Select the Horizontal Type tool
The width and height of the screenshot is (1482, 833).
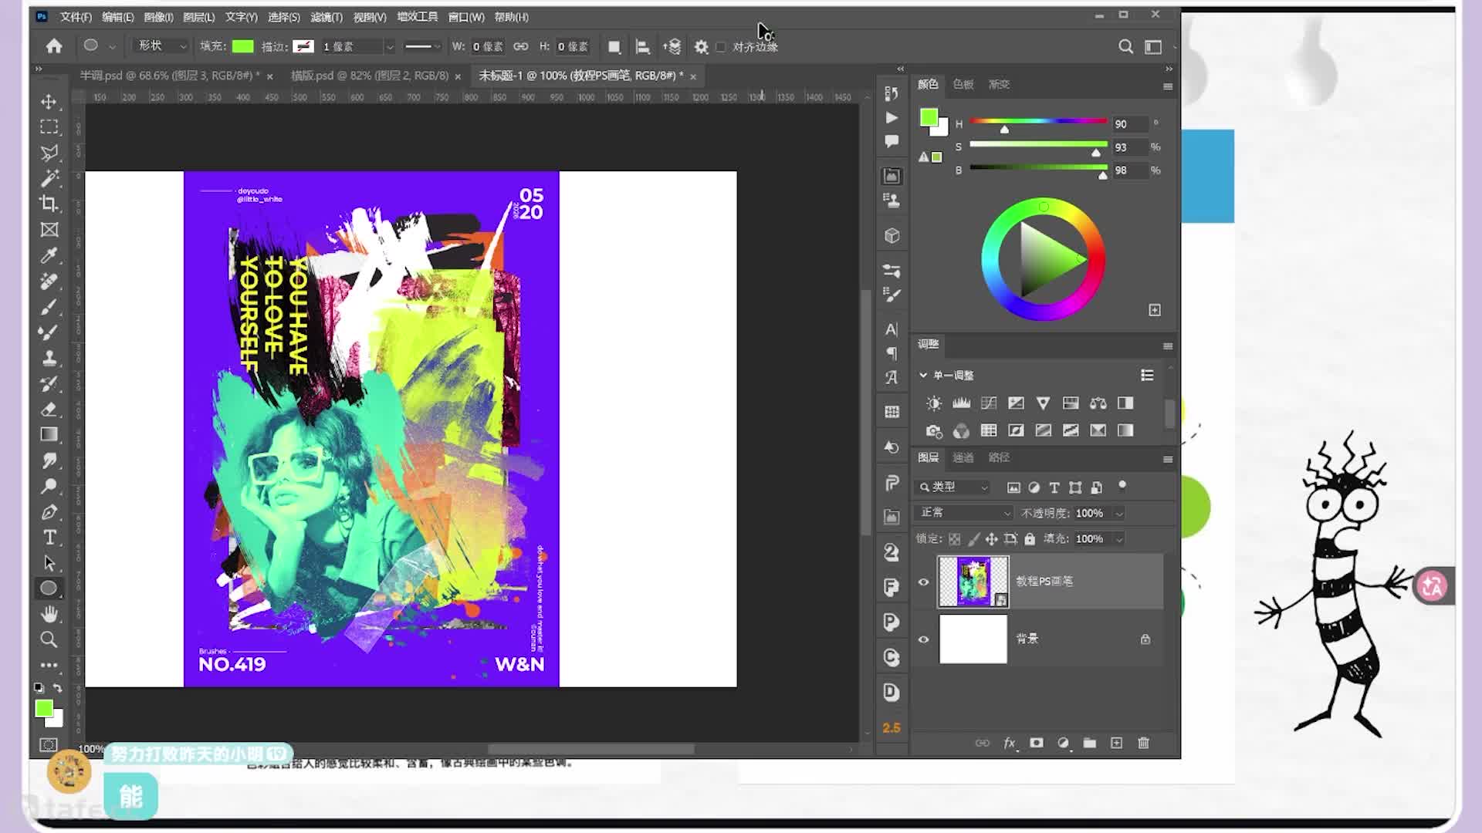(x=49, y=537)
